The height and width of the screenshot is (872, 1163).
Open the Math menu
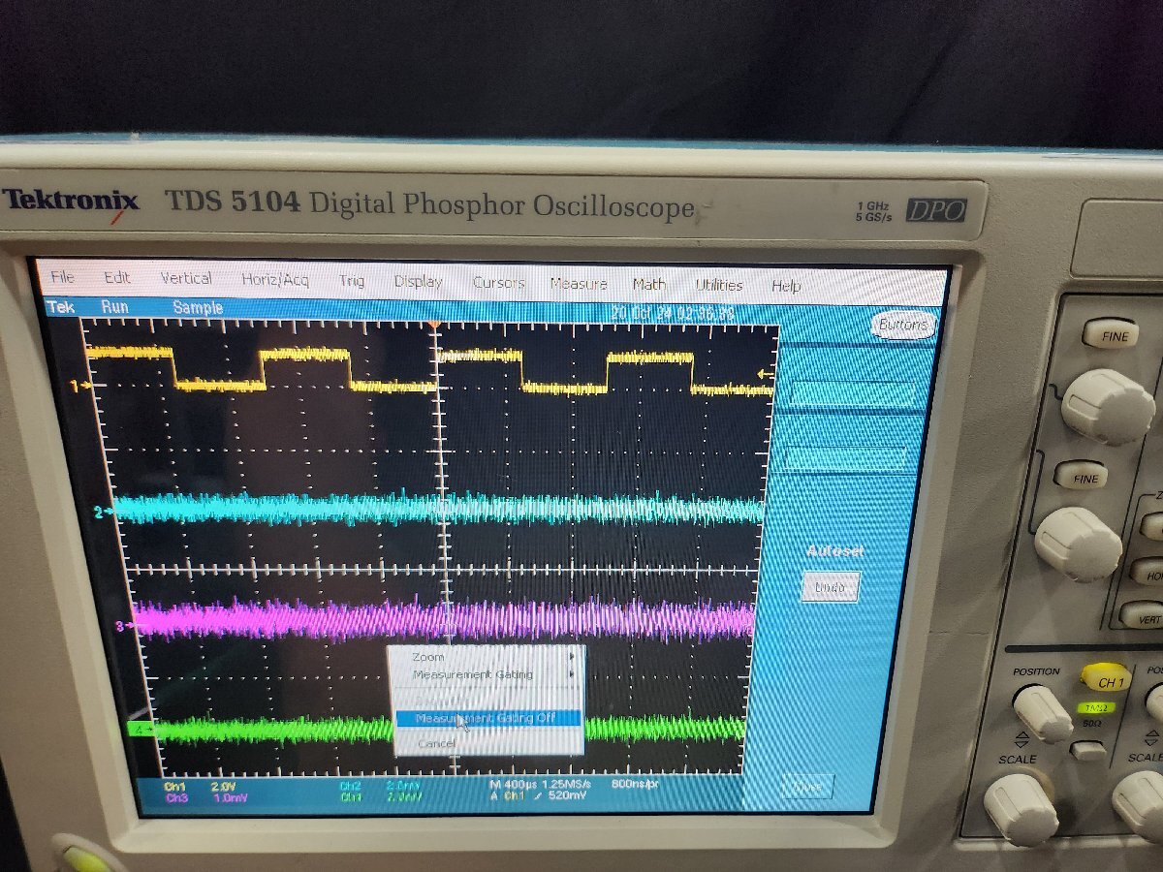click(649, 285)
